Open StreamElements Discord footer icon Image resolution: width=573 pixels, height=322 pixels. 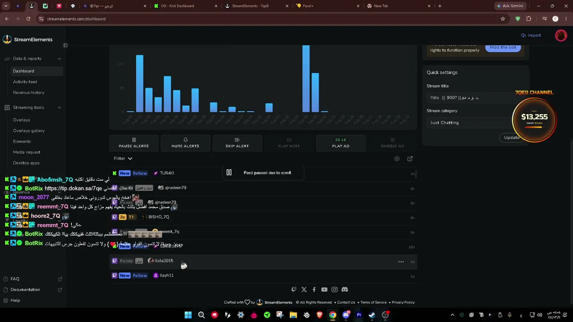click(345, 290)
